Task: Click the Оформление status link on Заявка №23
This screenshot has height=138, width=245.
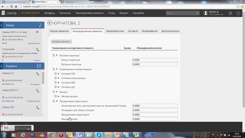Action: 34,43
